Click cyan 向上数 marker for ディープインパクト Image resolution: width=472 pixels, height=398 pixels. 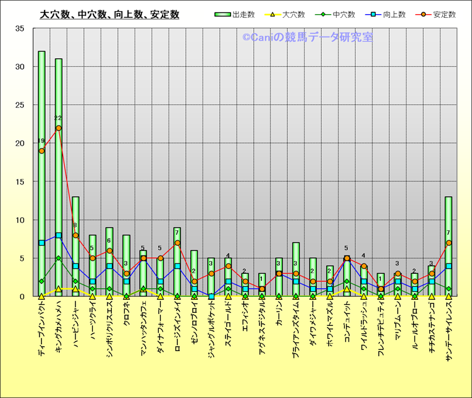coord(41,243)
